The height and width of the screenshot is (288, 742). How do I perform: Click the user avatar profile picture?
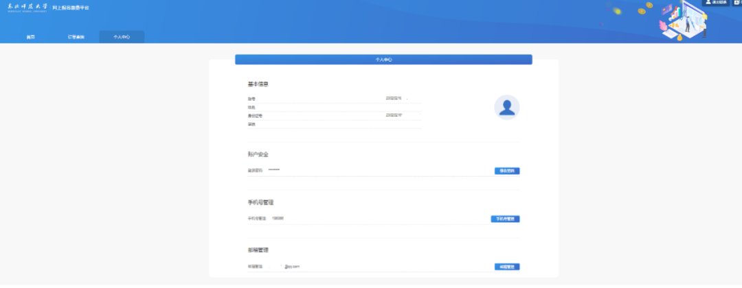(x=507, y=108)
